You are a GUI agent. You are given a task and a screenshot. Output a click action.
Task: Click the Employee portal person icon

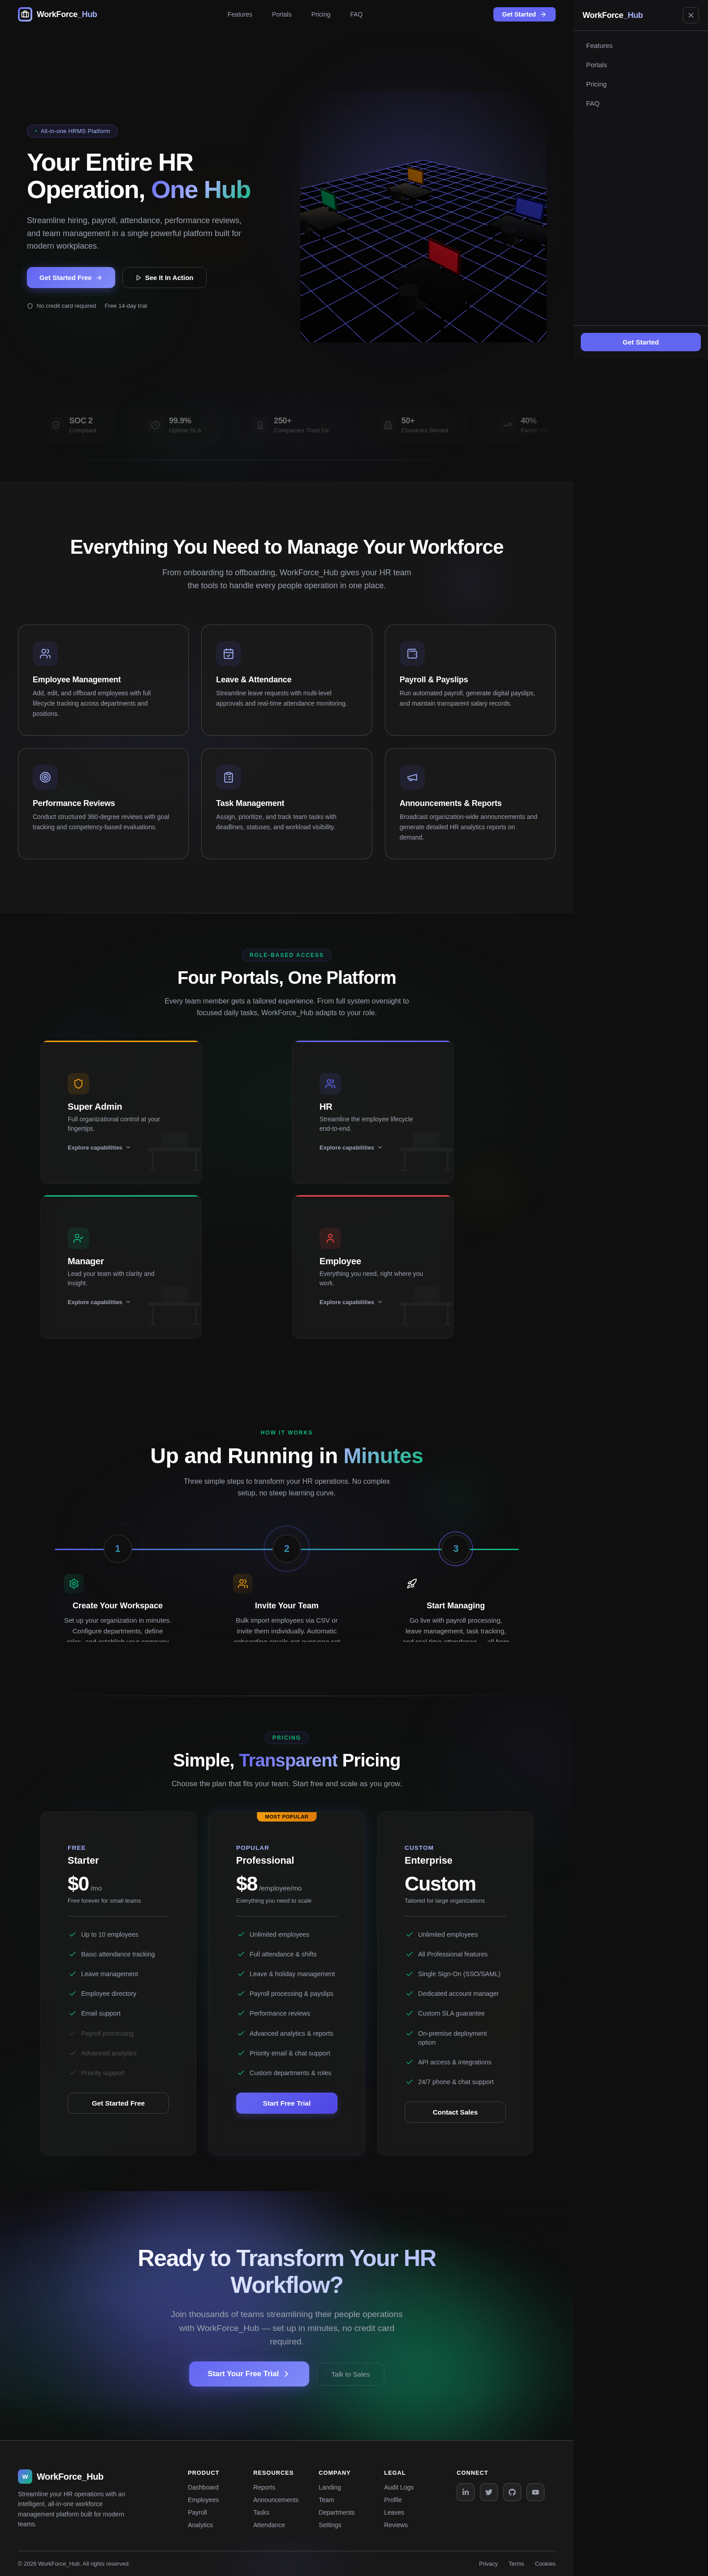(330, 1238)
